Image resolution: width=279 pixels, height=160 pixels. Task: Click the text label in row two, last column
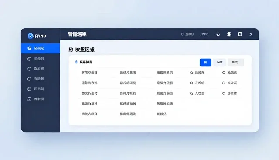pyautogui.click(x=232, y=83)
